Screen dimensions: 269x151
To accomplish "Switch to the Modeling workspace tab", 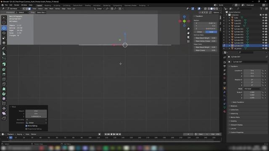I will (47, 5).
